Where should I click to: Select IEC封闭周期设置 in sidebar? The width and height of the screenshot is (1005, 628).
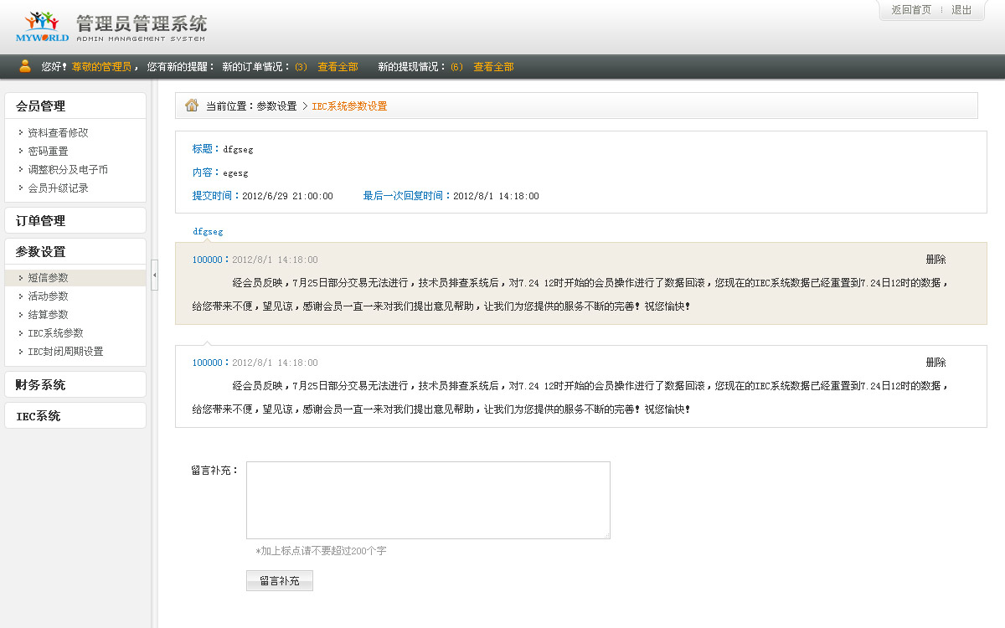pos(65,352)
